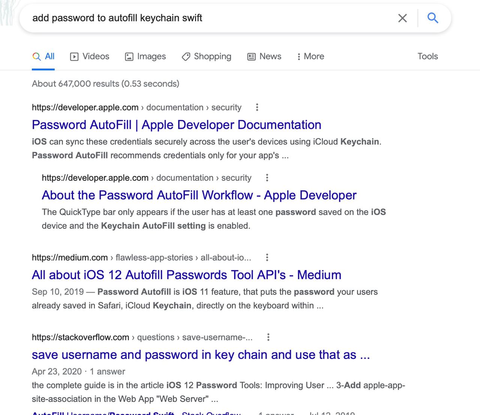Expand the More search categories menu
This screenshot has width=480, height=415.
click(310, 57)
